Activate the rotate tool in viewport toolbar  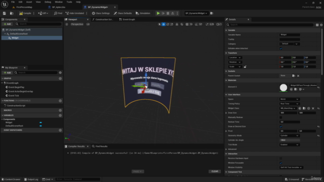pyautogui.click(x=168, y=24)
